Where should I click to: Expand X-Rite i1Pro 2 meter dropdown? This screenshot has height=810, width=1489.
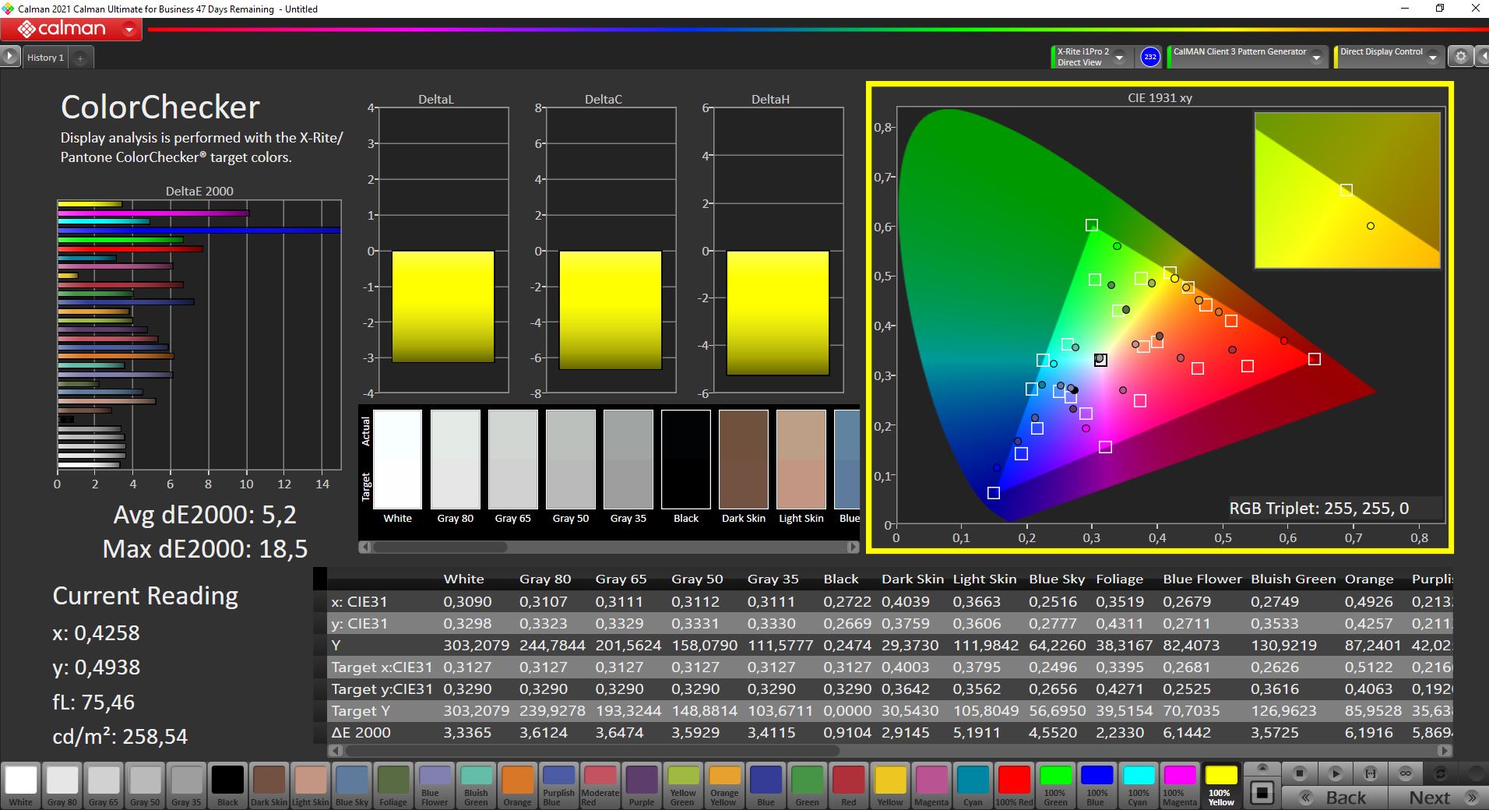(1120, 57)
